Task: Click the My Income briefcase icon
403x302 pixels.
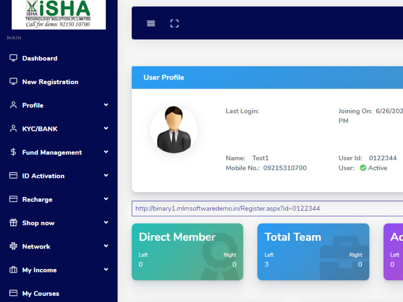Action: (x=13, y=270)
